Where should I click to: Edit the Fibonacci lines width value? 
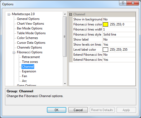(119, 29)
